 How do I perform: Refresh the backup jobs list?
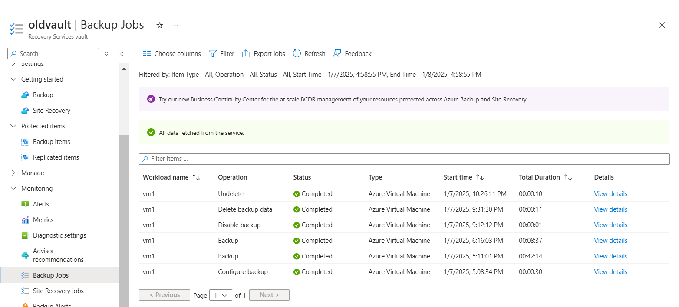(309, 54)
